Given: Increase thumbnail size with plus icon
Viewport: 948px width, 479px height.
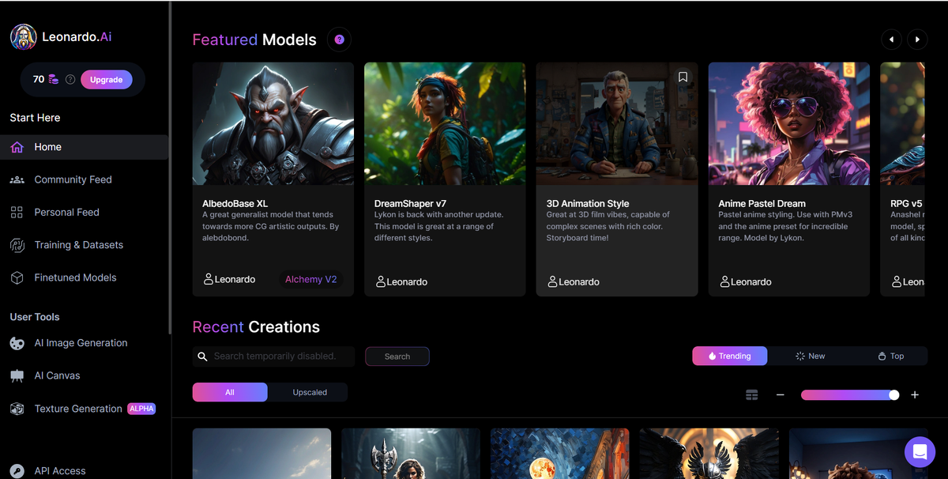Looking at the screenshot, I should (915, 394).
